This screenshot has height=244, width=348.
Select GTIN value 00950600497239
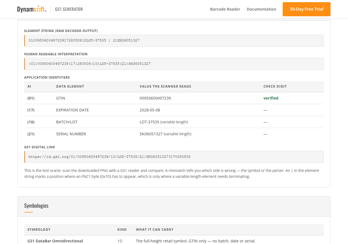[x=155, y=98]
